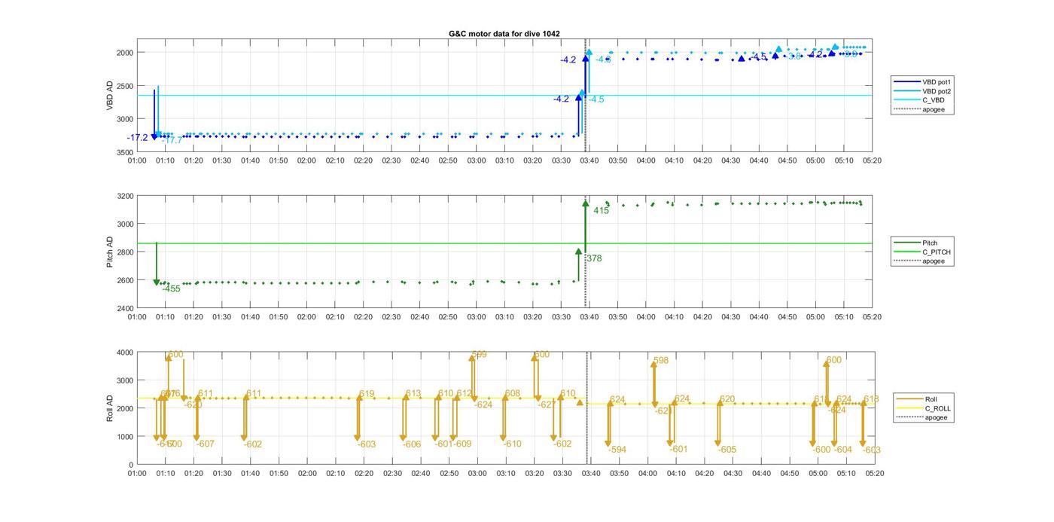Click the "-610" label in the Roll plot
Image resolution: width=1054 pixels, height=522 pixels.
[512, 444]
